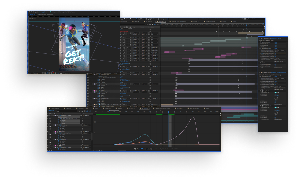Toggle Shadow Only checkbox under Drop Shadow
The width and height of the screenshot is (300, 180).
[275, 104]
